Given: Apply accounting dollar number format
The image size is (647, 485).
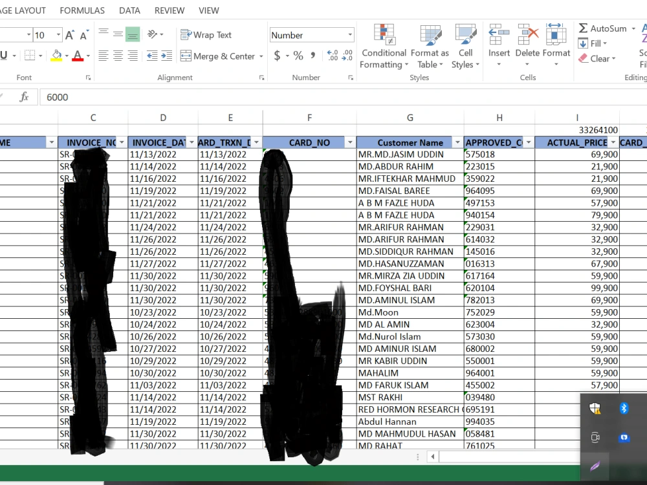Looking at the screenshot, I should (278, 55).
